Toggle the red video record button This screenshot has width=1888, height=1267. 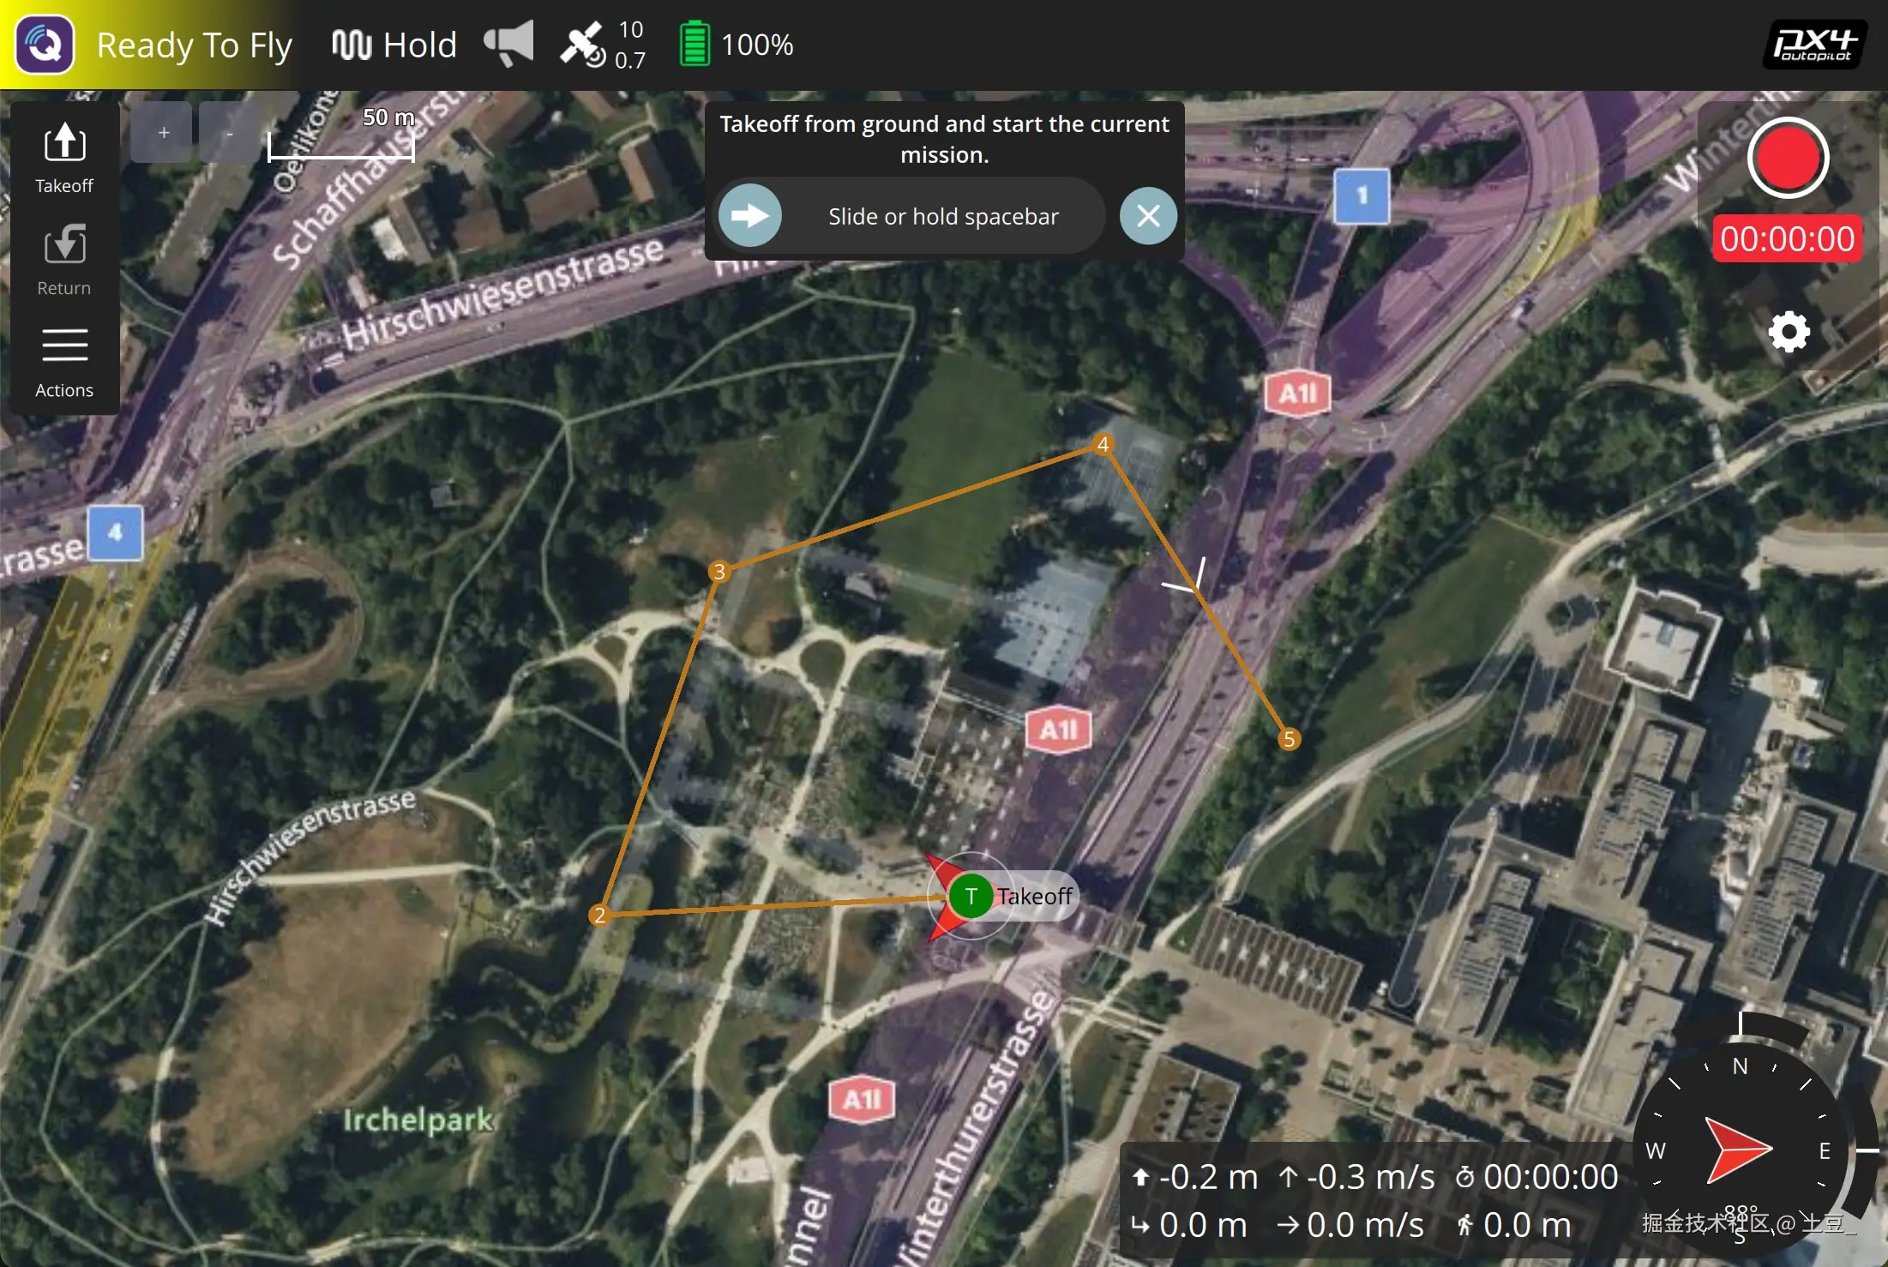click(x=1788, y=159)
